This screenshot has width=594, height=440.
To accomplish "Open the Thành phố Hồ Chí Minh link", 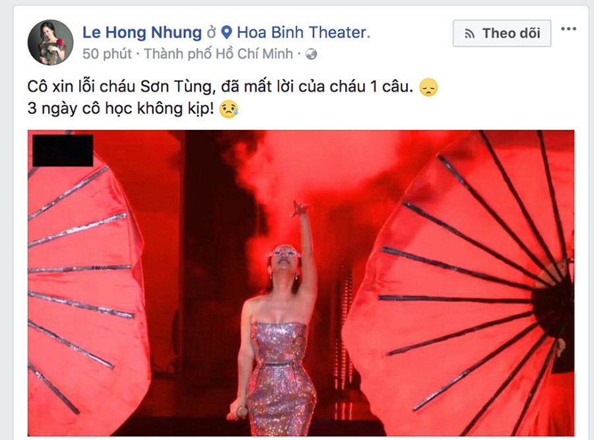I will pyautogui.click(x=218, y=54).
